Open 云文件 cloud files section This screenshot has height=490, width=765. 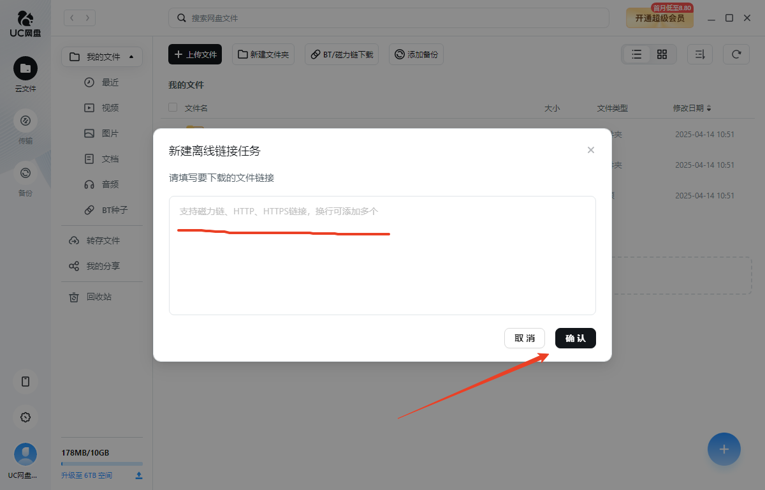(x=25, y=75)
